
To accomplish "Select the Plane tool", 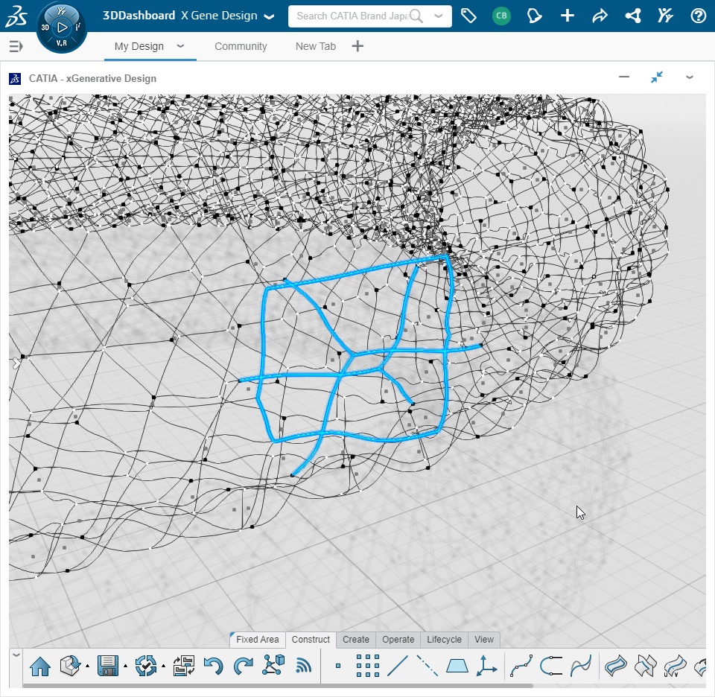I will 457,666.
